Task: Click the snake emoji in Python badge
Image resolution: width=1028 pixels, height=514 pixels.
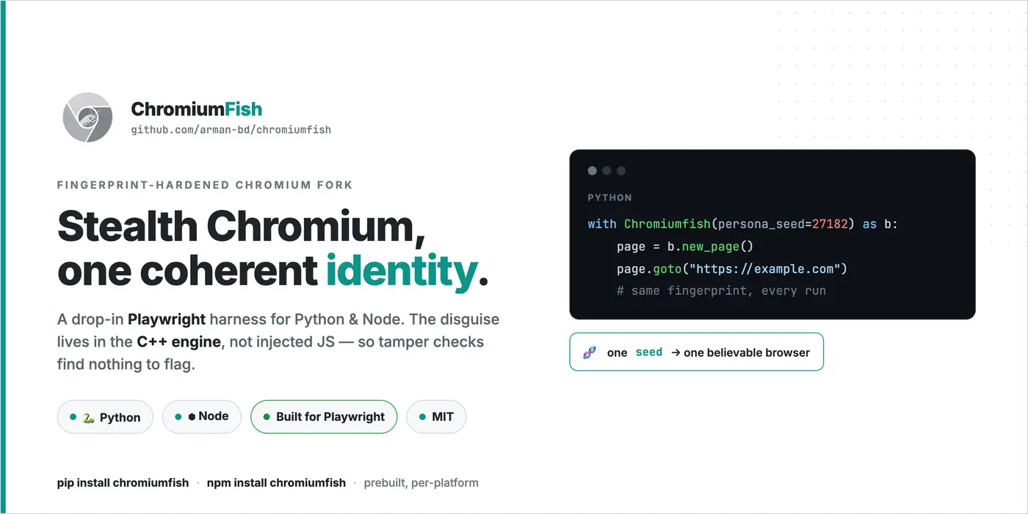Action: point(89,417)
